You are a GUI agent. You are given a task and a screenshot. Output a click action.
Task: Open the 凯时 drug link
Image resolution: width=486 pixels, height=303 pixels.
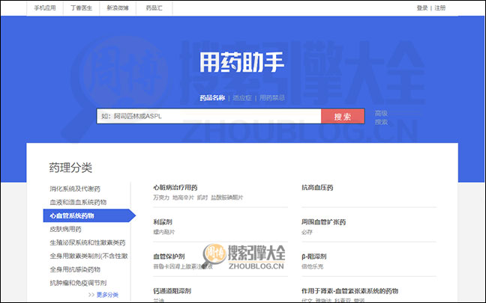(x=202, y=198)
